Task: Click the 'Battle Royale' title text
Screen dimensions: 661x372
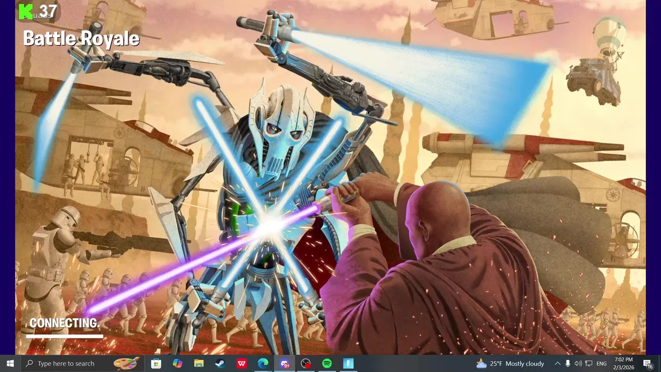Action: 81,39
